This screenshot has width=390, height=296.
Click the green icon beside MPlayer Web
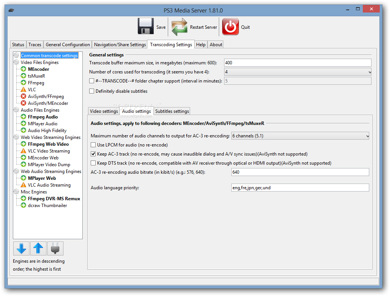tap(23, 178)
